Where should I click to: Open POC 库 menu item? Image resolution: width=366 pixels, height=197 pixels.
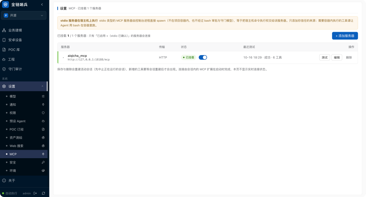pos(24,50)
